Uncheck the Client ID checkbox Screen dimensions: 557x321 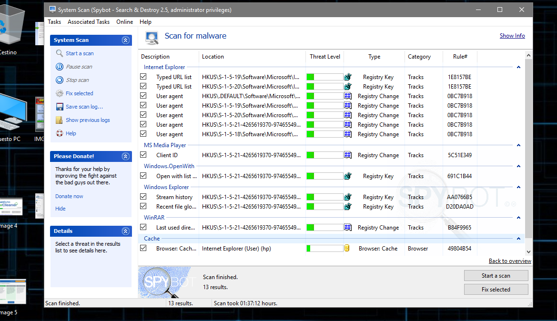(143, 154)
